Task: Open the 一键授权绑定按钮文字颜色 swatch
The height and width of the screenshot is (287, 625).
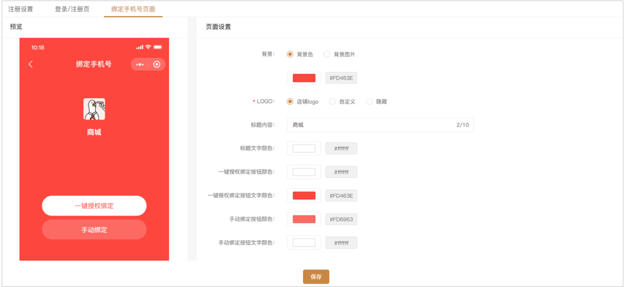Action: tap(304, 196)
